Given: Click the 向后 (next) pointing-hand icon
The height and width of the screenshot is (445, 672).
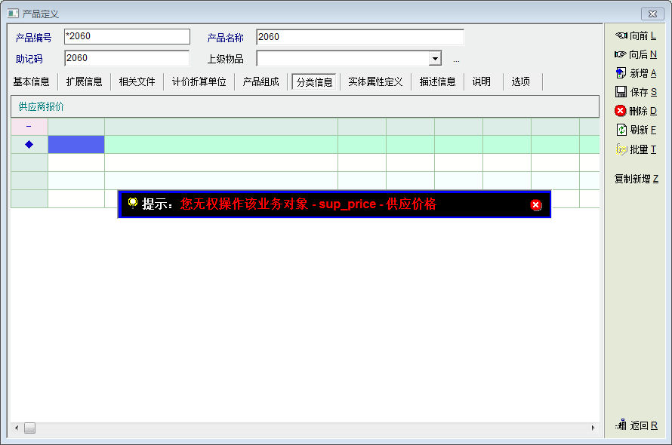Looking at the screenshot, I should [x=621, y=54].
